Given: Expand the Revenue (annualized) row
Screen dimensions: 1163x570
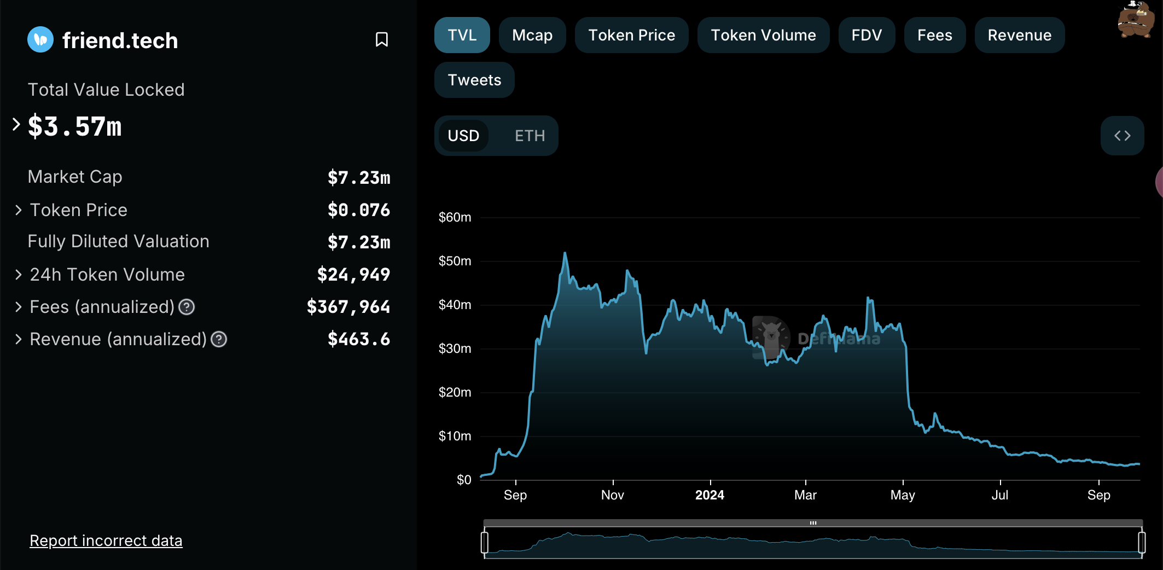Looking at the screenshot, I should [19, 339].
